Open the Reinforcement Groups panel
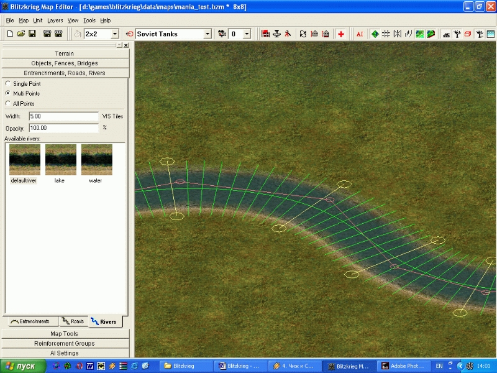Image resolution: width=497 pixels, height=373 pixels. (65, 343)
